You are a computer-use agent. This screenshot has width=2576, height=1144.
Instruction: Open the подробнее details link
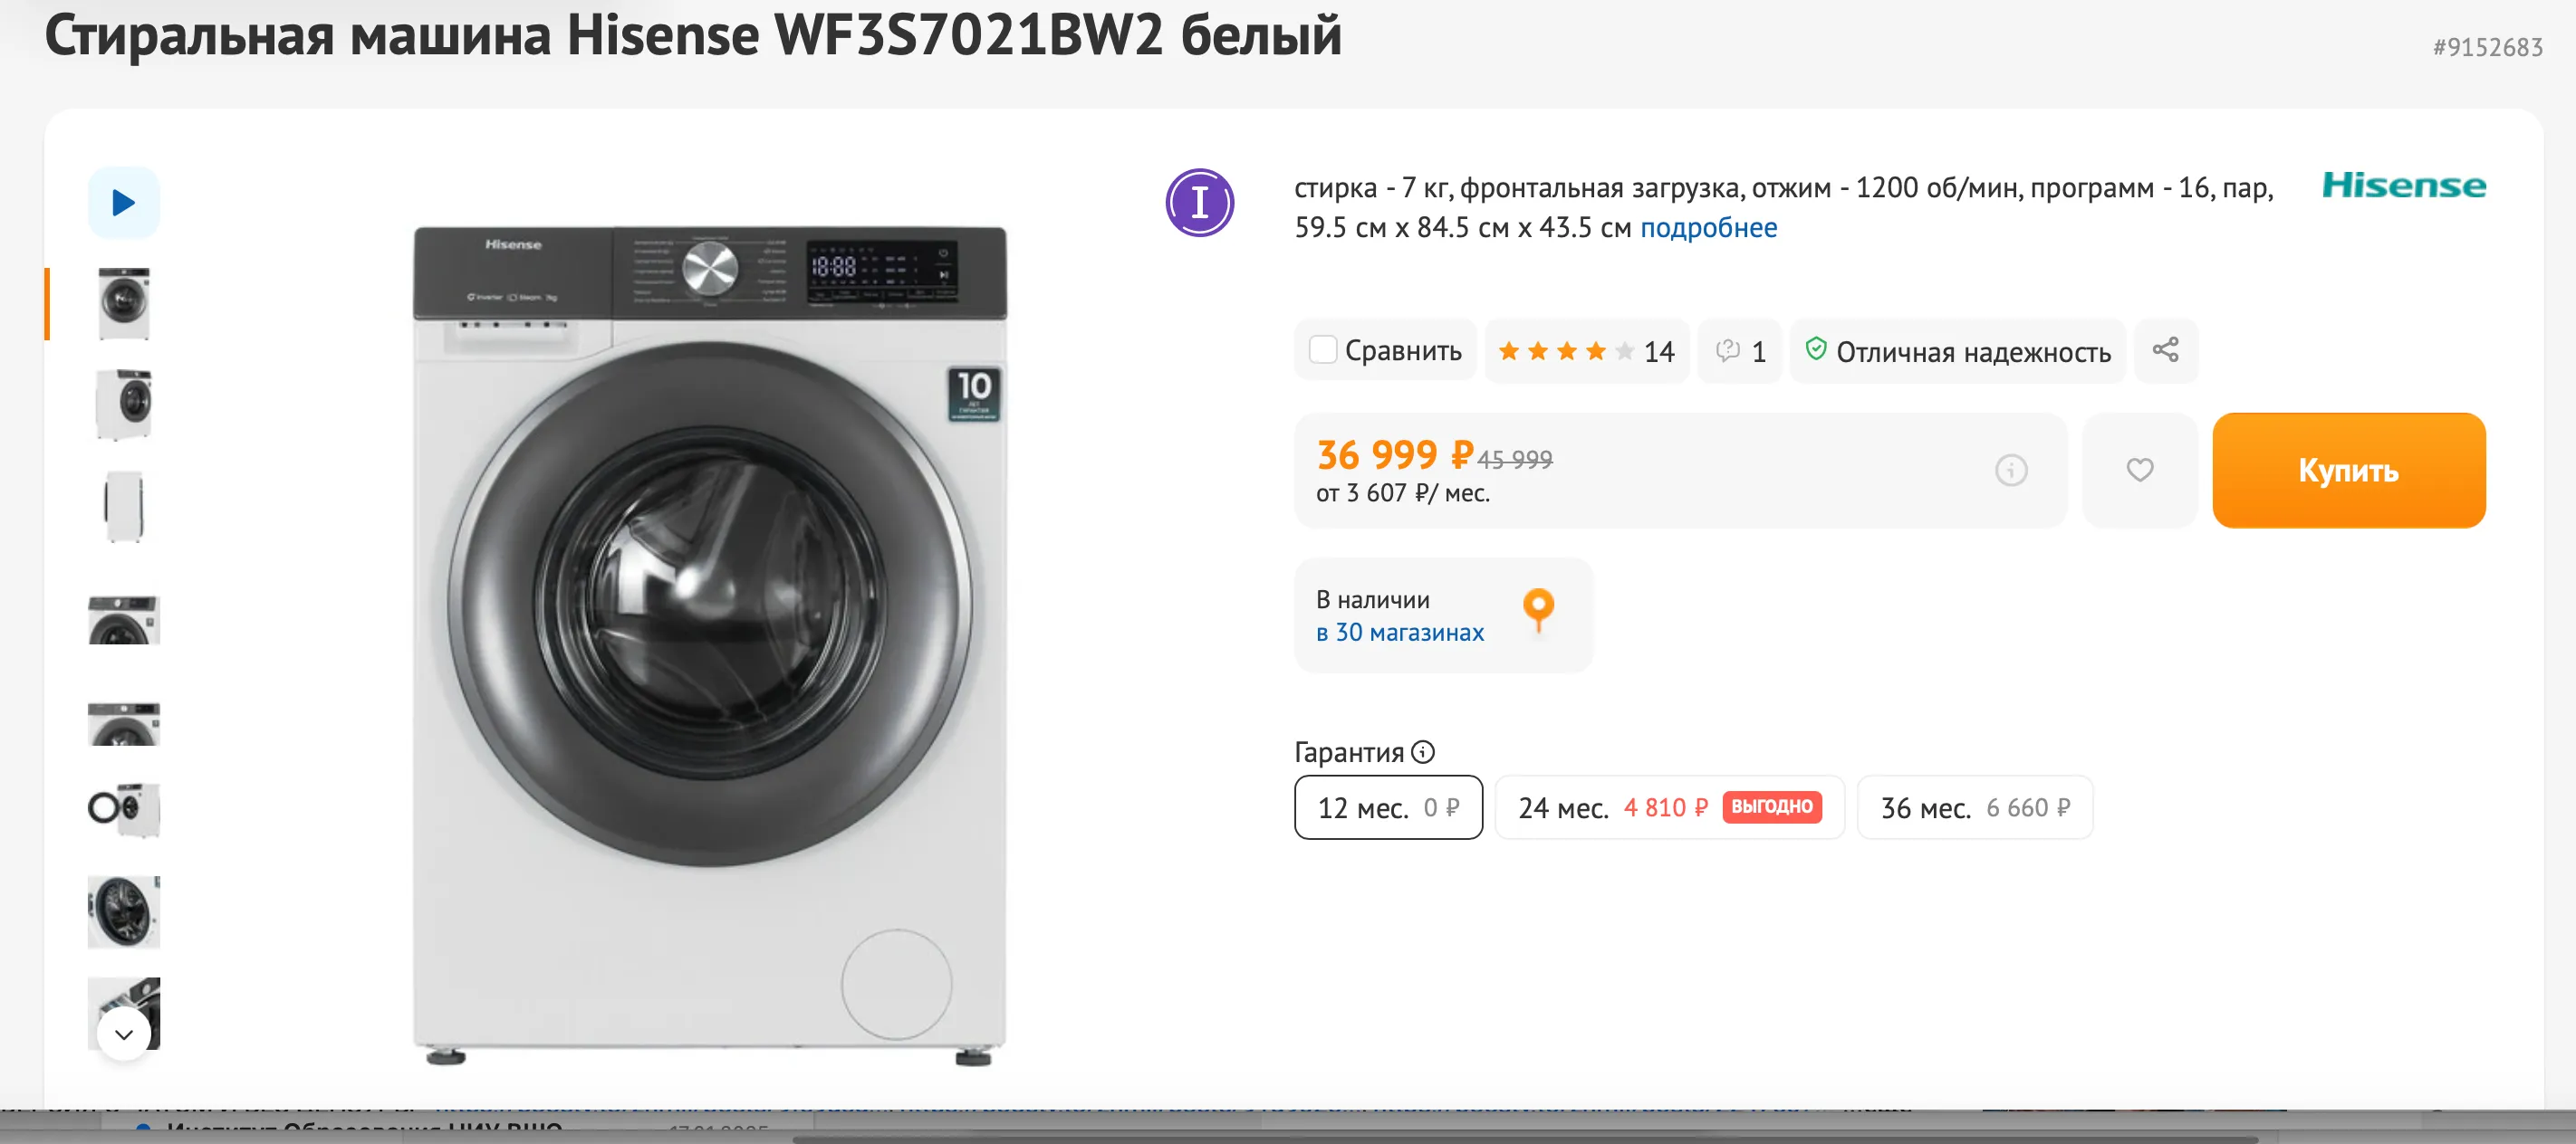(1708, 229)
